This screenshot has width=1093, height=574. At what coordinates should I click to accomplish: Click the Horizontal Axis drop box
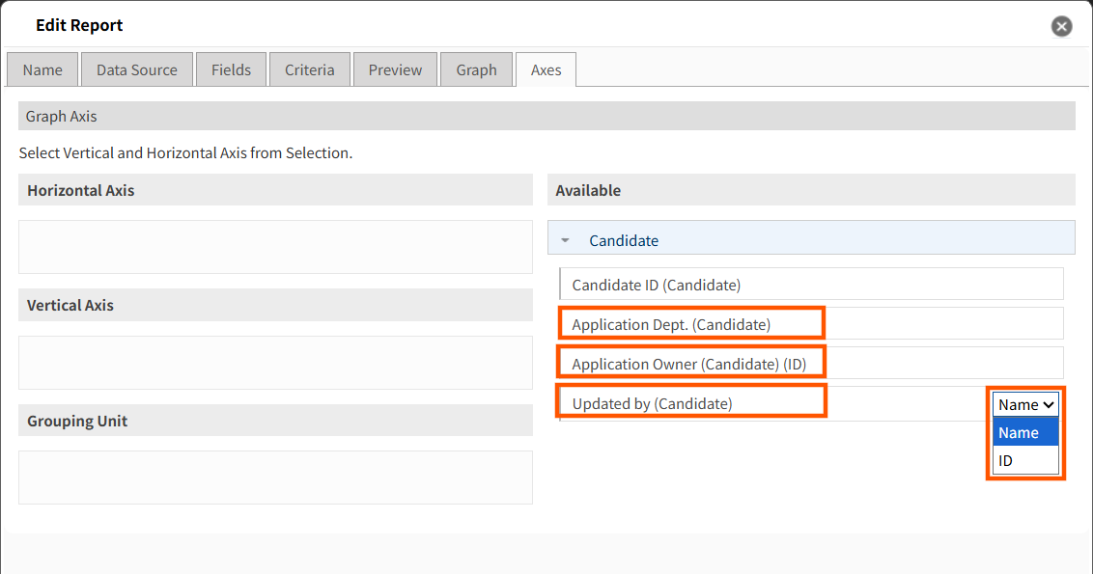tap(275, 247)
